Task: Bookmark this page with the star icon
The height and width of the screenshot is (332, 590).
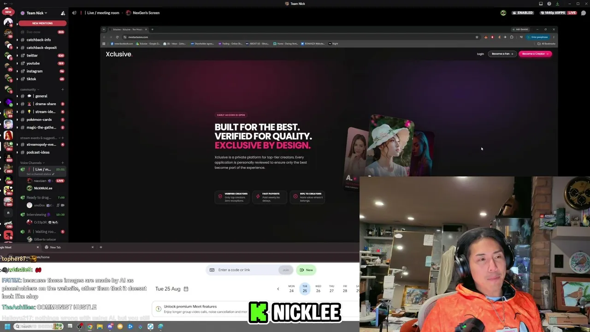Action: 477,37
